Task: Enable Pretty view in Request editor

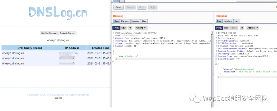Action: click(x=116, y=28)
